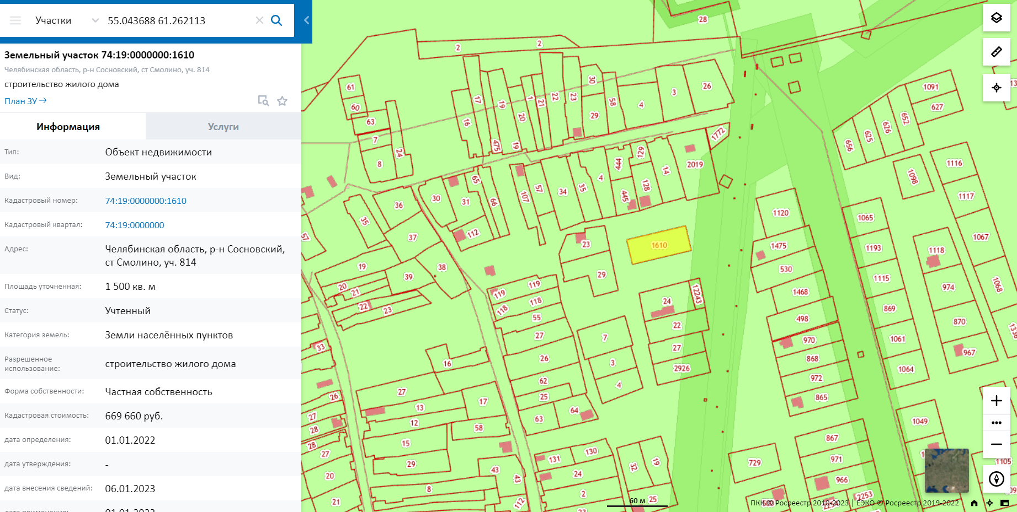Open the План ЗУ link
This screenshot has width=1017, height=512.
coord(25,101)
